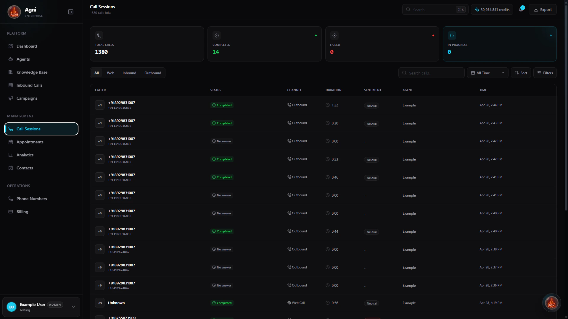Click the 30,954.841 credits button
The width and height of the screenshot is (568, 319).
pos(492,9)
